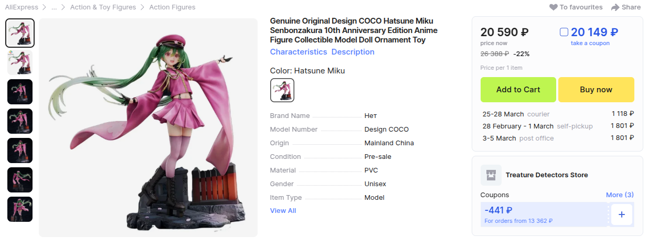Open View All characteristics
Image resolution: width=648 pixels, height=247 pixels.
click(283, 210)
